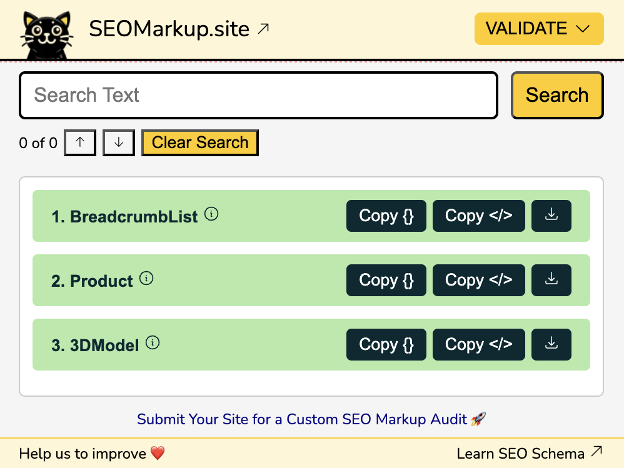The width and height of the screenshot is (624, 468).
Task: Show info for BreadcrumbList schema
Action: (x=211, y=214)
